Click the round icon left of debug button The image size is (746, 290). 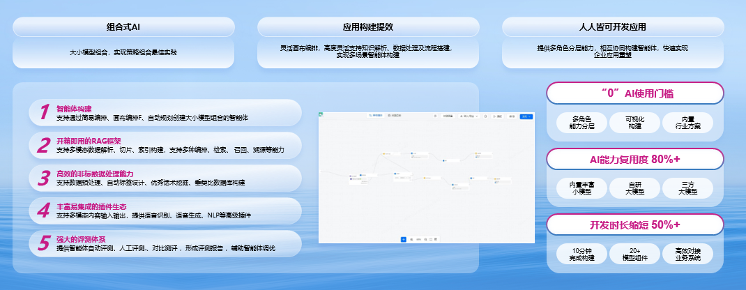click(x=485, y=116)
